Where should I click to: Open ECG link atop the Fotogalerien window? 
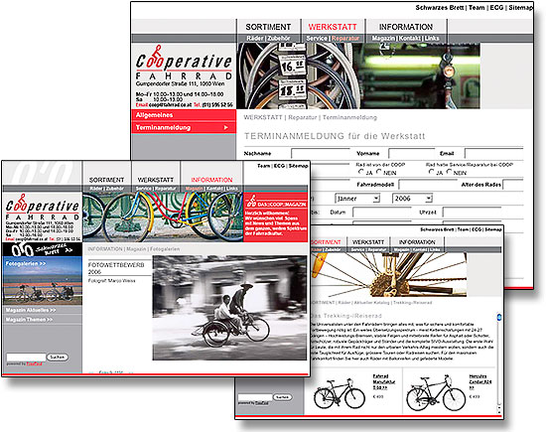pos(279,166)
